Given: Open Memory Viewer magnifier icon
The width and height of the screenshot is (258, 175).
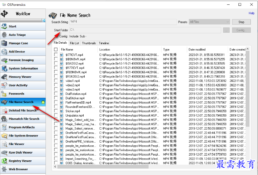Looking at the screenshot, I should tap(4, 77).
